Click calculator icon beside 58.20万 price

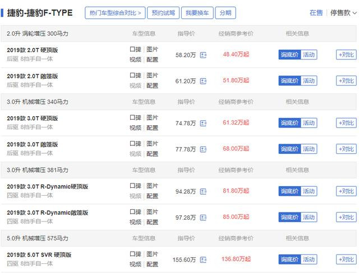(203, 55)
